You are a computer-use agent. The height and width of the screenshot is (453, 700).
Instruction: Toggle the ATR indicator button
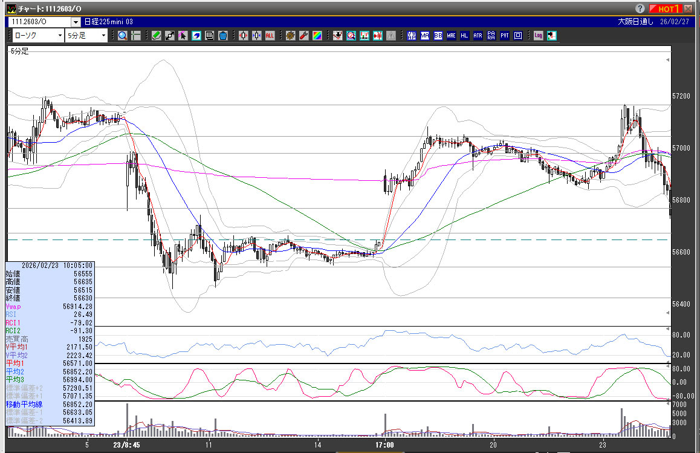[478, 36]
